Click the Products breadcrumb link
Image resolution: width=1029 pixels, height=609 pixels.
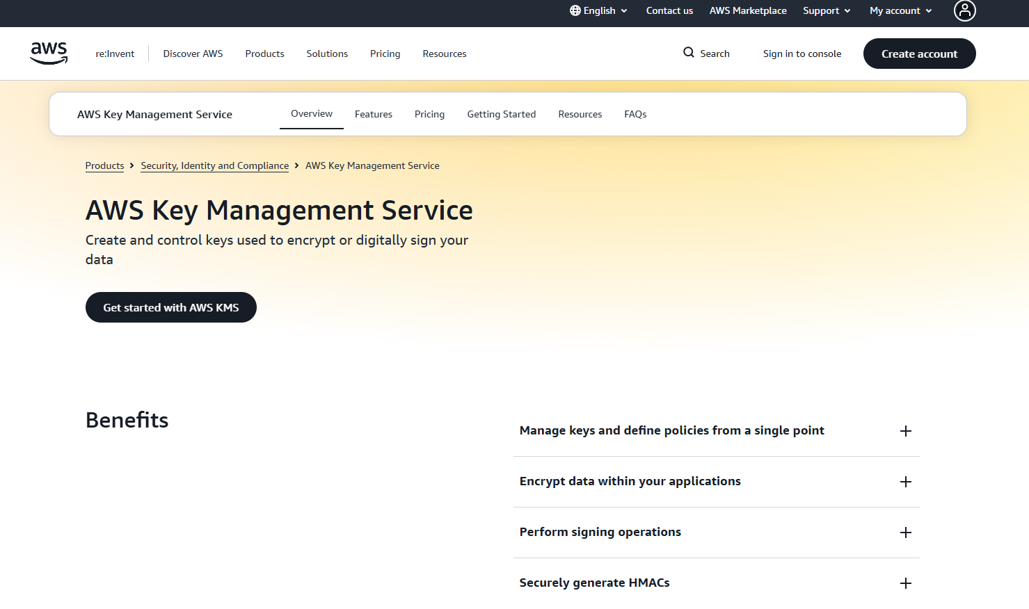pyautogui.click(x=104, y=165)
